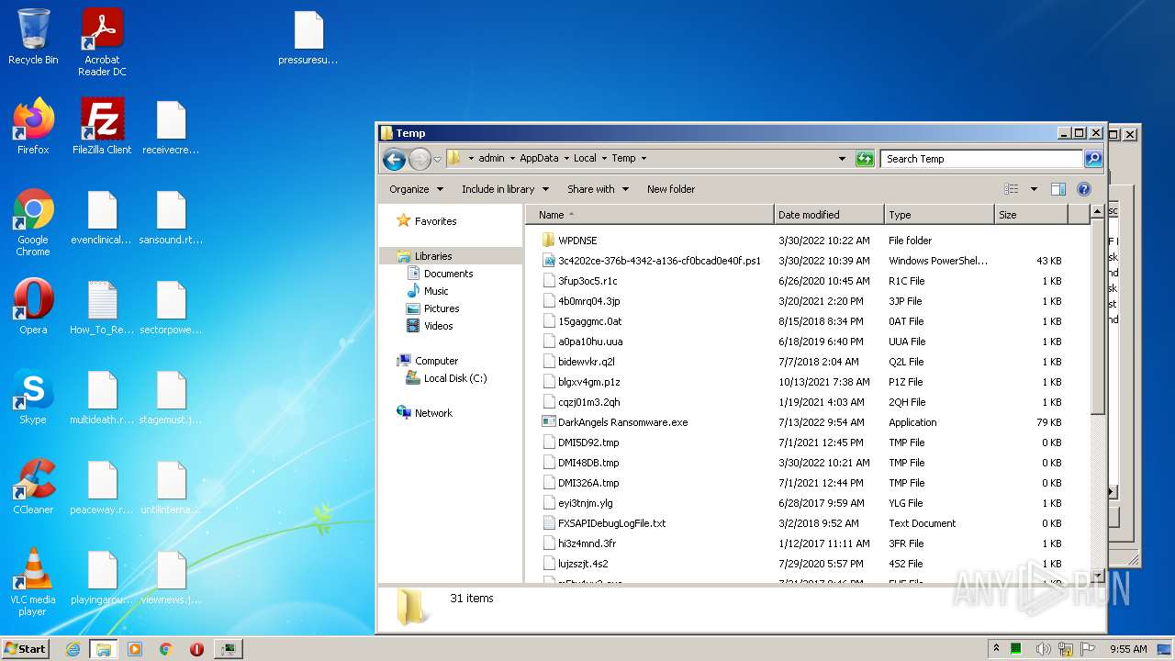
Task: Click the Forward navigation arrow in Explorer
Action: tap(420, 159)
